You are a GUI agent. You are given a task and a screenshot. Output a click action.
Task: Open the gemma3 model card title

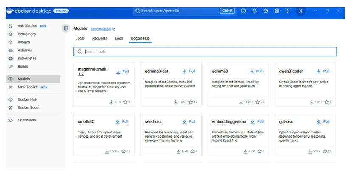pyautogui.click(x=220, y=71)
